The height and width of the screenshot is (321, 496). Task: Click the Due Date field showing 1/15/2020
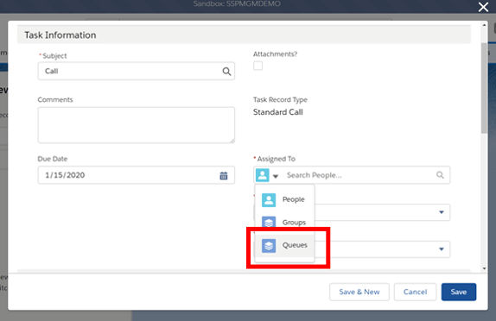tap(137, 175)
